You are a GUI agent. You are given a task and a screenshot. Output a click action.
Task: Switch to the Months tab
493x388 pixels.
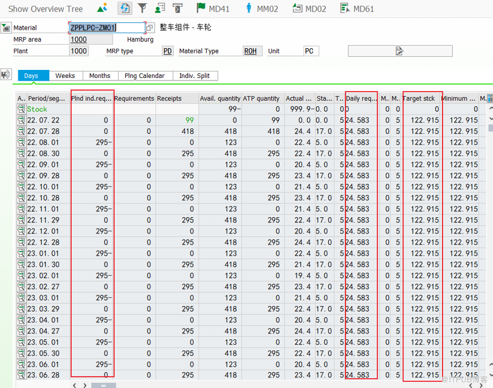(x=100, y=76)
